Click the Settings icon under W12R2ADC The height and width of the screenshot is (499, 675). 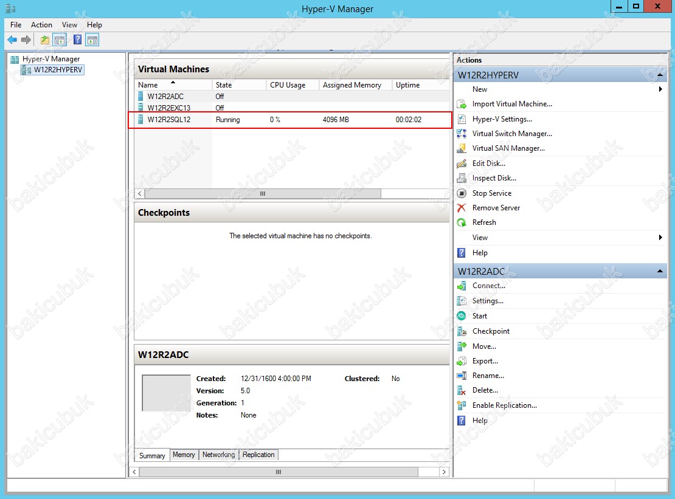[x=462, y=301]
